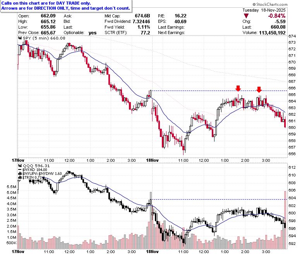This screenshot has width=302, height=255.
Task: Click the candlestick icon beside QQQ 596.31
Action: 20,166
